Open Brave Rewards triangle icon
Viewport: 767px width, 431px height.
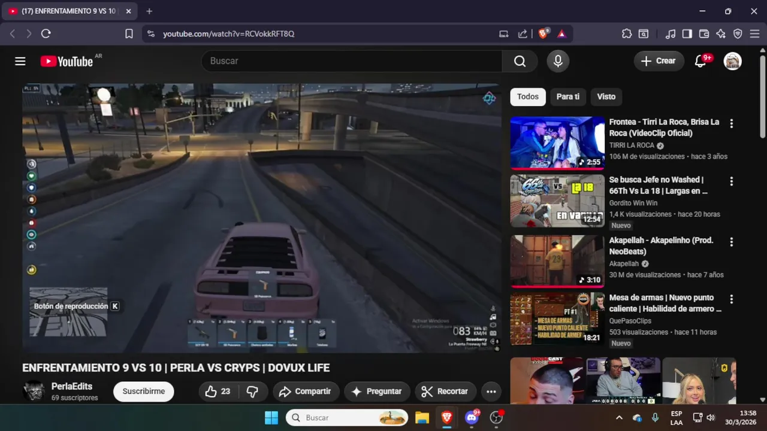tap(561, 34)
